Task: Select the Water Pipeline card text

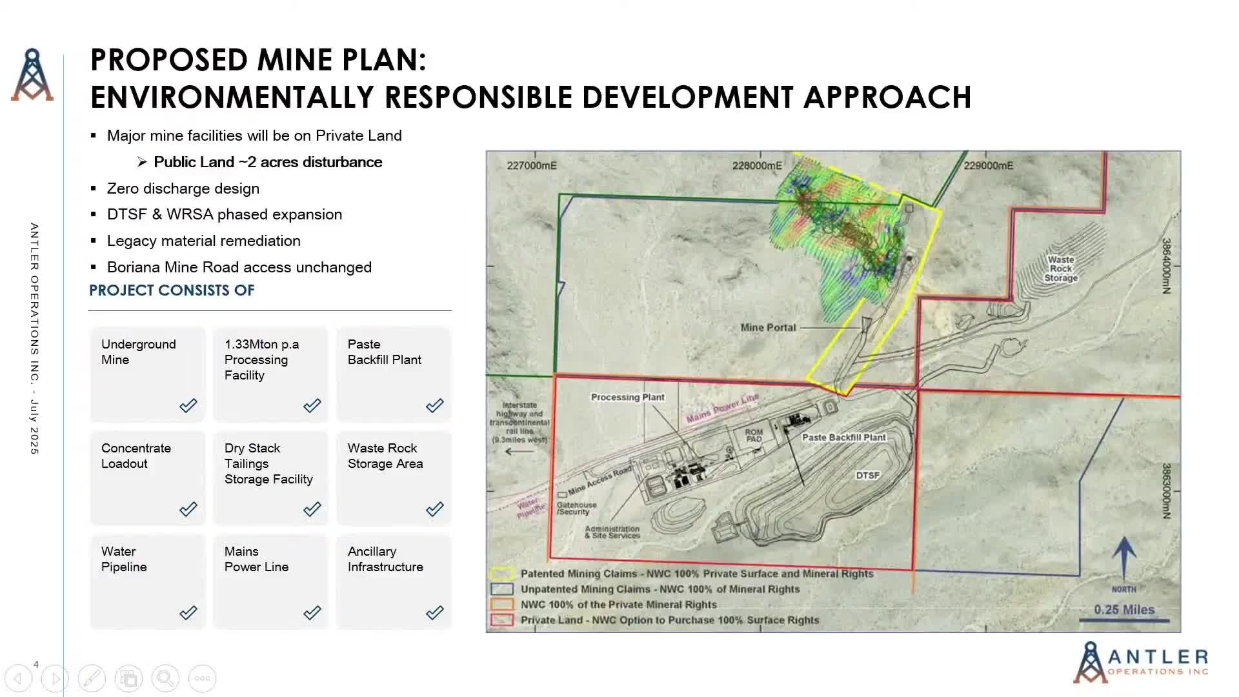Action: coord(124,559)
